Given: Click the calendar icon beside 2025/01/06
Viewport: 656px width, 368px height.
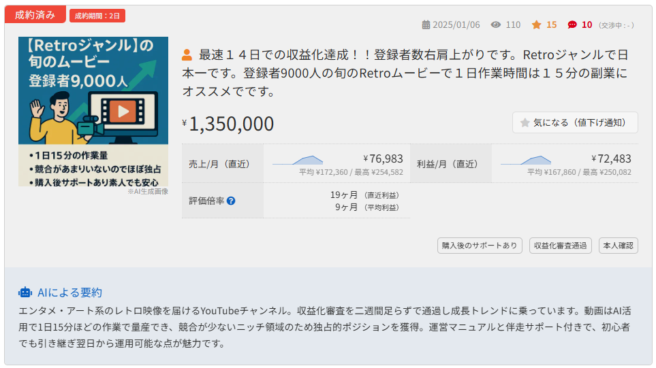Looking at the screenshot, I should point(426,25).
